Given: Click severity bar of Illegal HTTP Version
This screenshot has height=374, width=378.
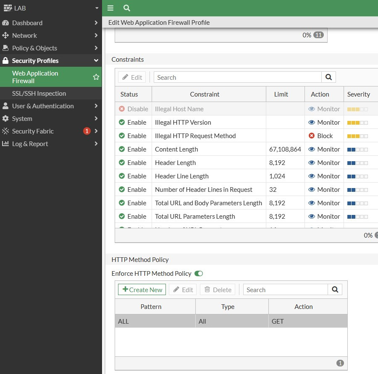Looking at the screenshot, I should 357,123.
